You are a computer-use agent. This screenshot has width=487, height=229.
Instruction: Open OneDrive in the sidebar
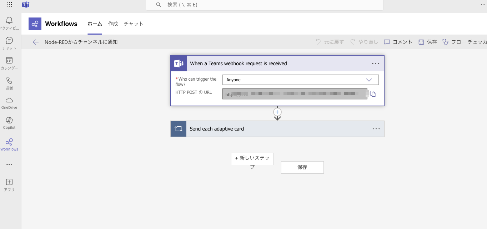9,103
